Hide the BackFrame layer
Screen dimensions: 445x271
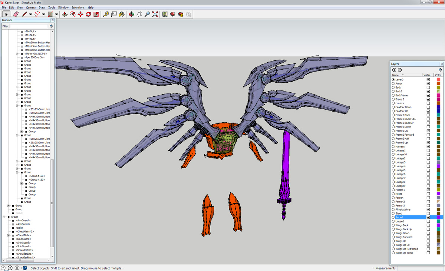[428, 95]
